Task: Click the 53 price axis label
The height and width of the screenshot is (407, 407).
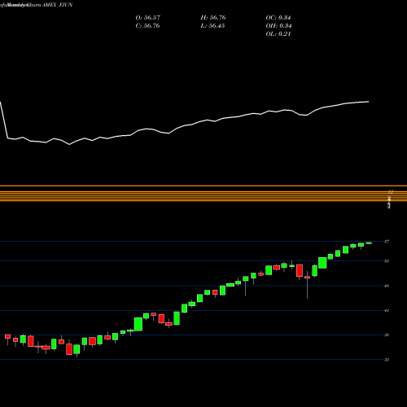Action: pos(387,261)
